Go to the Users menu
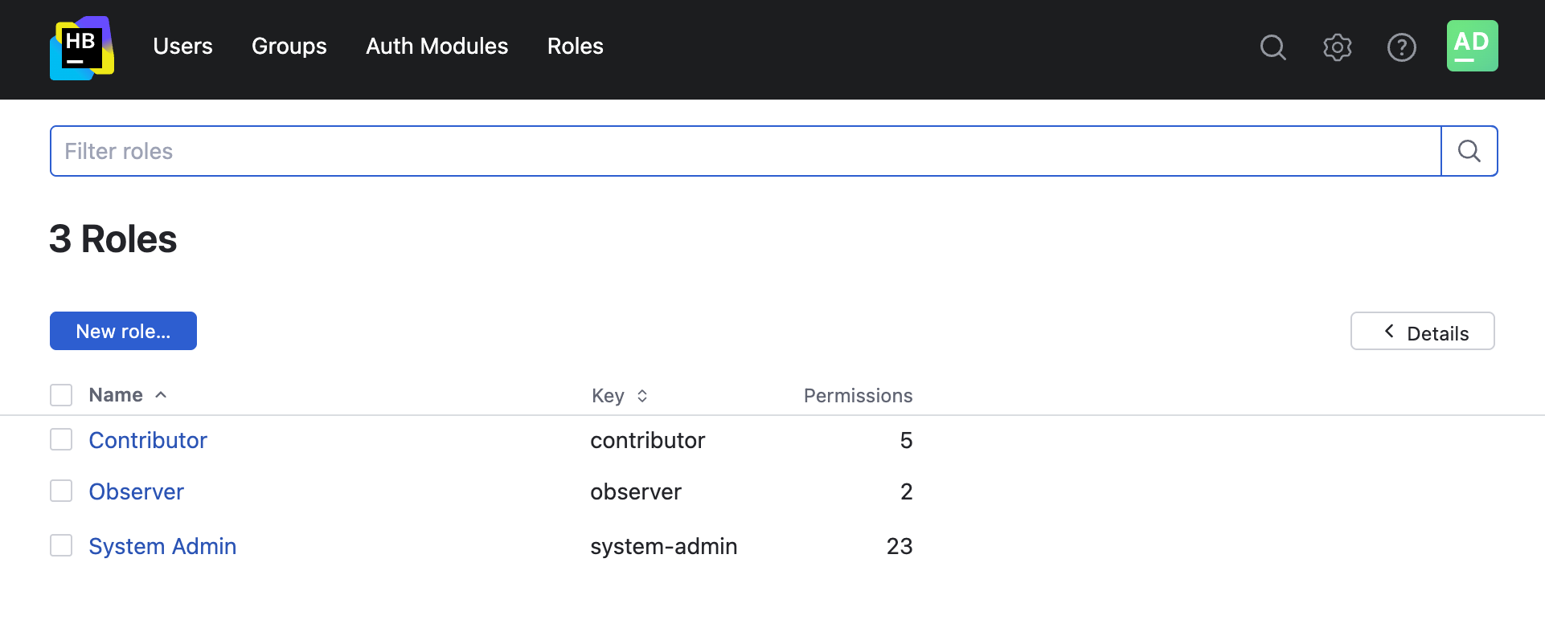Image resolution: width=1545 pixels, height=636 pixels. pos(182,47)
